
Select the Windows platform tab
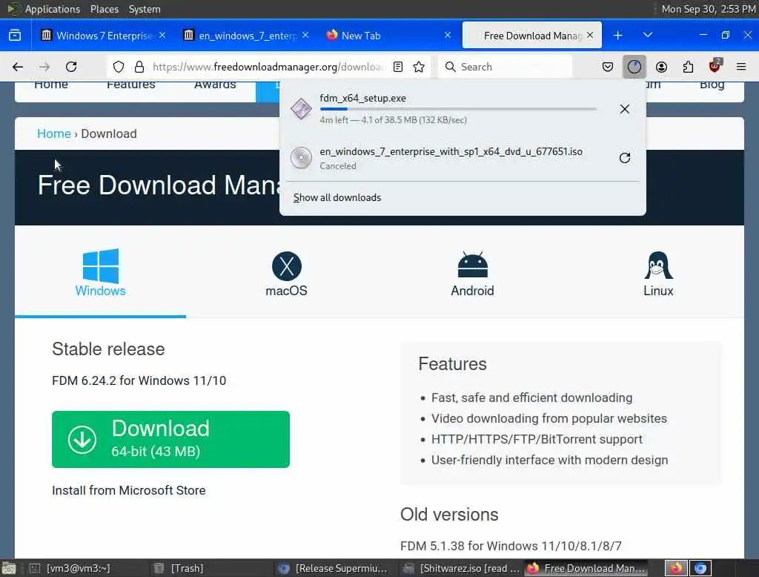click(101, 273)
